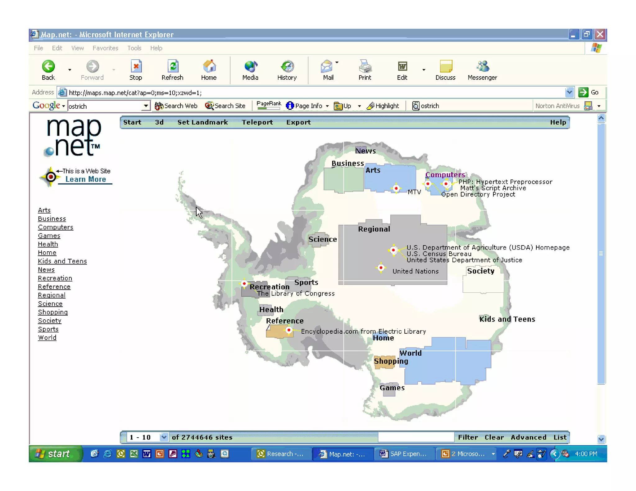Screen dimensions: 636x491
Task: Open the Help menu in menu bar
Action: pyautogui.click(x=156, y=48)
